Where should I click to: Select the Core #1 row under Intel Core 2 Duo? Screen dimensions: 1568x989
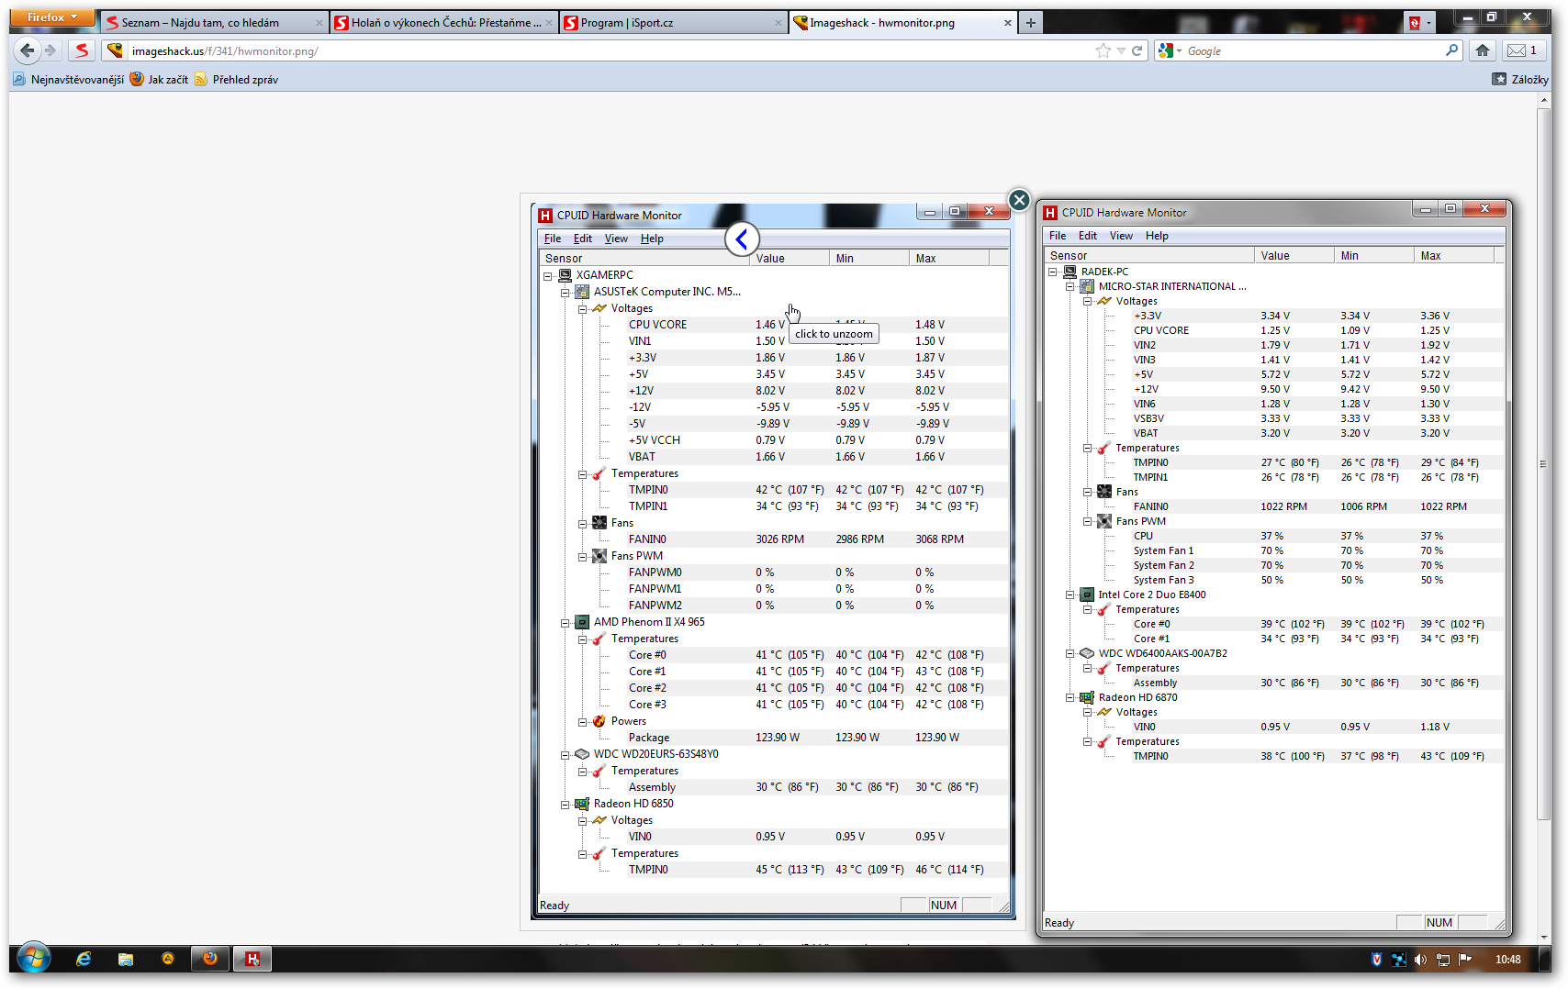click(1274, 639)
